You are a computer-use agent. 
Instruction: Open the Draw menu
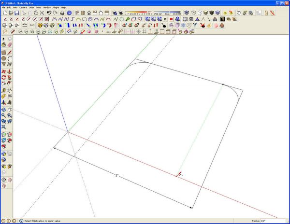[x=31, y=8]
